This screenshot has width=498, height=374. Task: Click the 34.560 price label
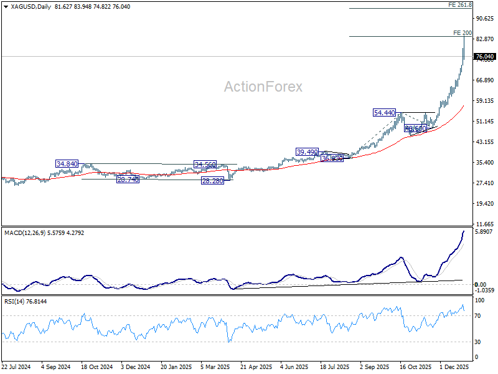205,165
